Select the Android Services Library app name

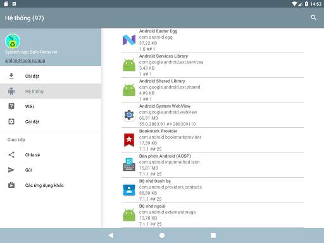(163, 56)
